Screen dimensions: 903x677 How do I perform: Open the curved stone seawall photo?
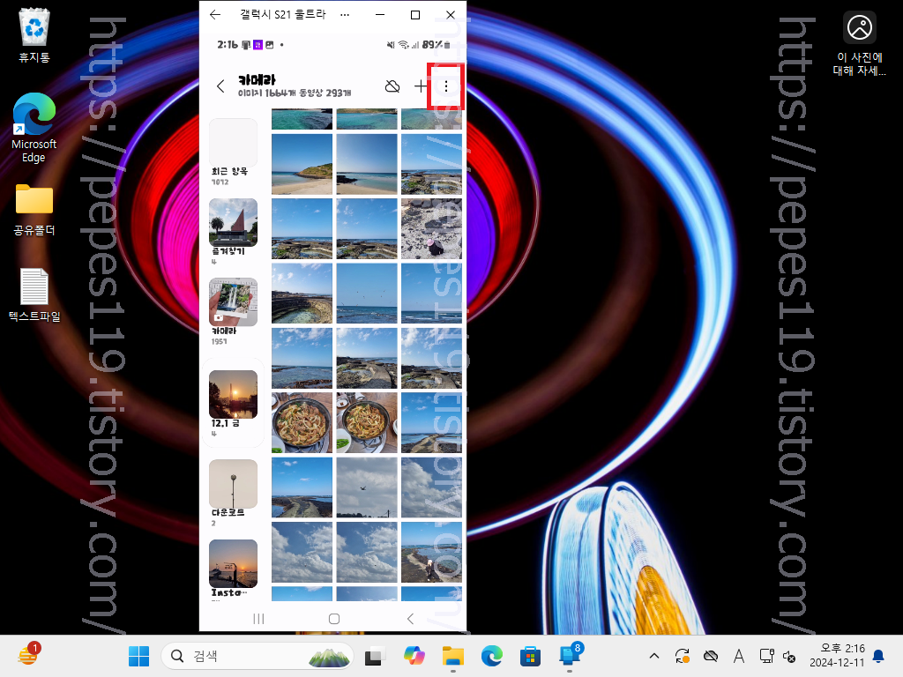(x=302, y=294)
